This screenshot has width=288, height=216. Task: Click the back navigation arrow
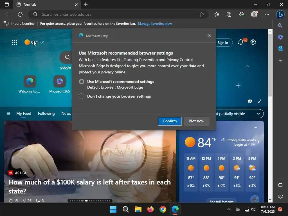click(8, 14)
